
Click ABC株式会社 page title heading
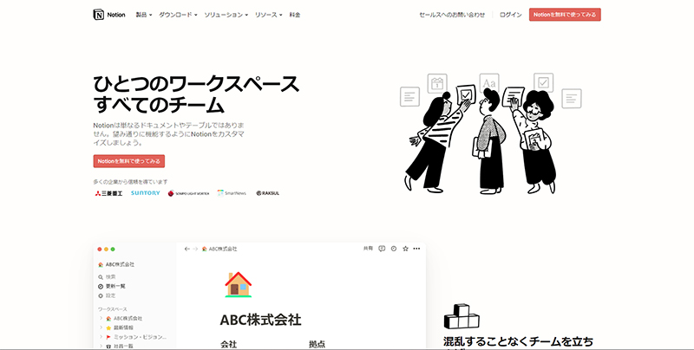(x=261, y=320)
